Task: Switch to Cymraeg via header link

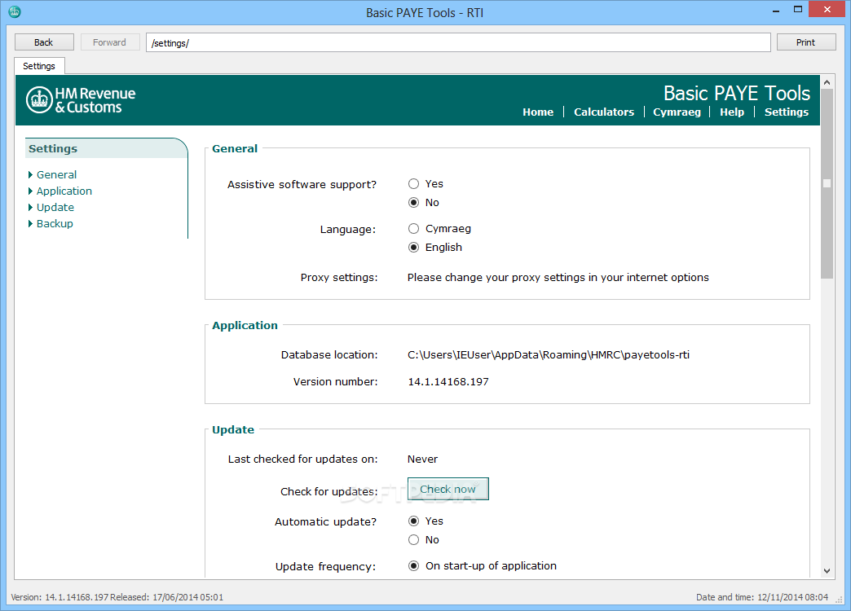Action: (677, 112)
